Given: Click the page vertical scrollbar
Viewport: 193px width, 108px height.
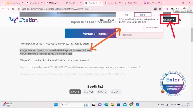Looking at the screenshot, I should pyautogui.click(x=192, y=35).
